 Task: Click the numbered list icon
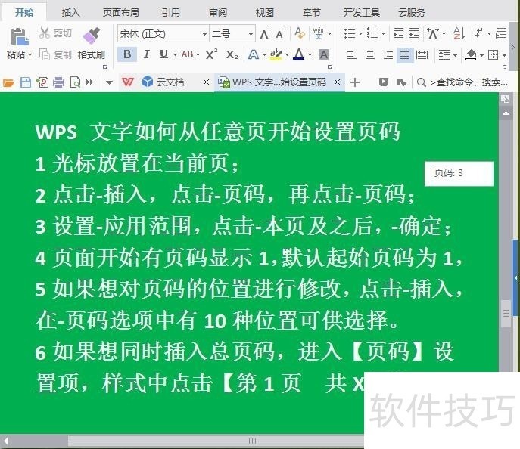(372, 33)
